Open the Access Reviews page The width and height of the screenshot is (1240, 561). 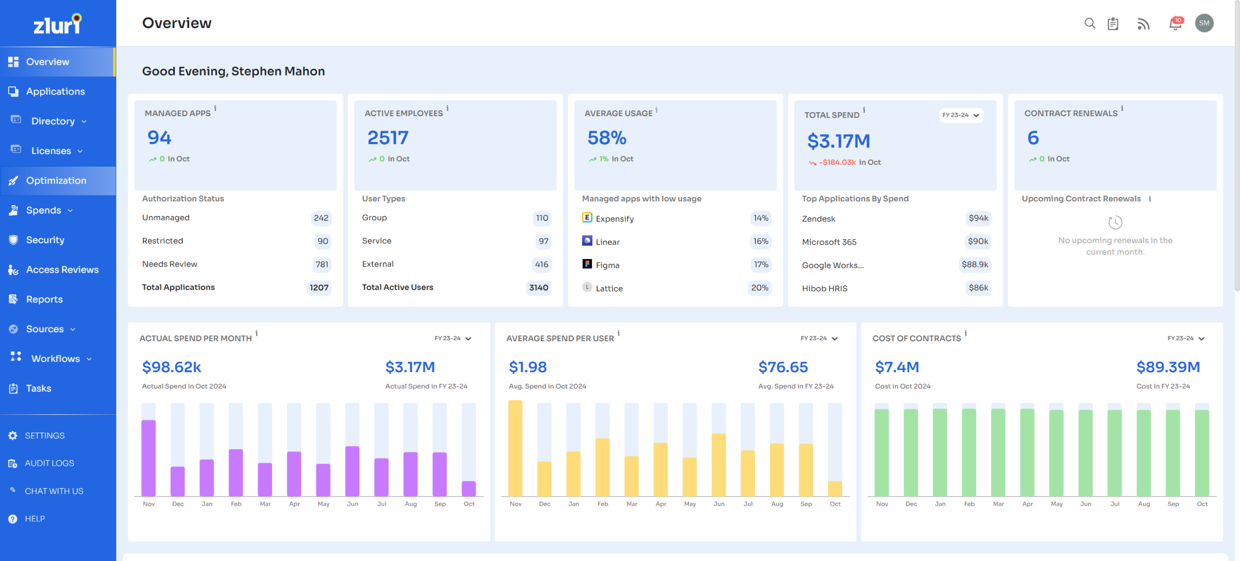[62, 270]
